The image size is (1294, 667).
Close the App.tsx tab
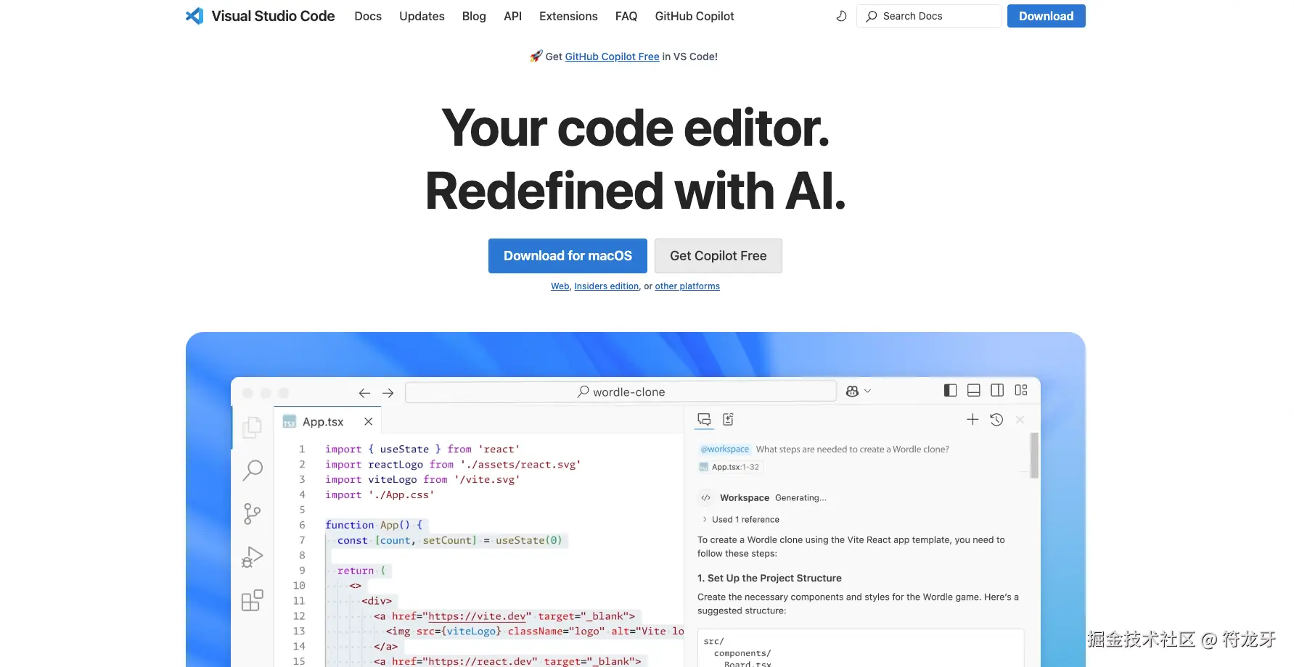[x=368, y=421]
